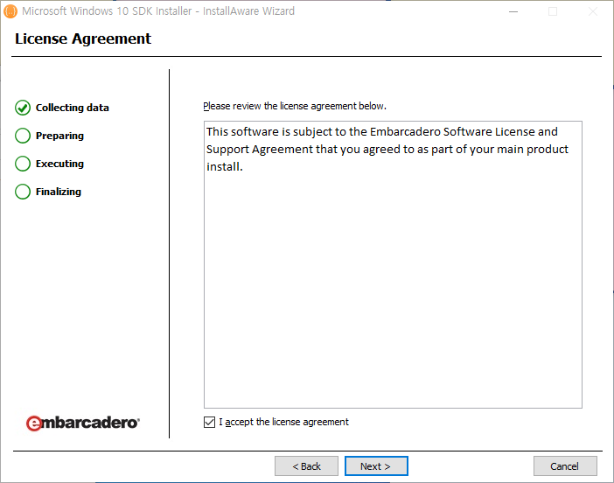This screenshot has width=614, height=483.
Task: Click the circle icon beside Executing
Action: 23,164
